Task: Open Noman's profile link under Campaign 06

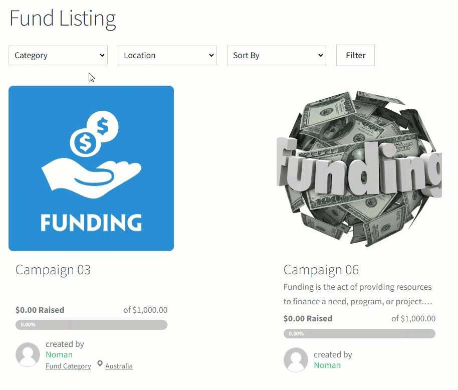Action: click(x=327, y=365)
